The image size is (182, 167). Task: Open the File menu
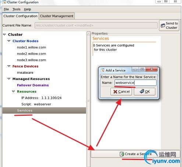tap(6, 9)
